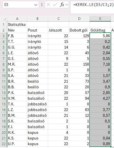Click 'átlövő' in M.R. row

[37, 64]
